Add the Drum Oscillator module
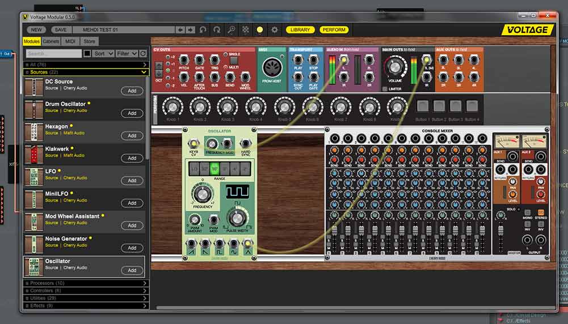 pyautogui.click(x=132, y=113)
